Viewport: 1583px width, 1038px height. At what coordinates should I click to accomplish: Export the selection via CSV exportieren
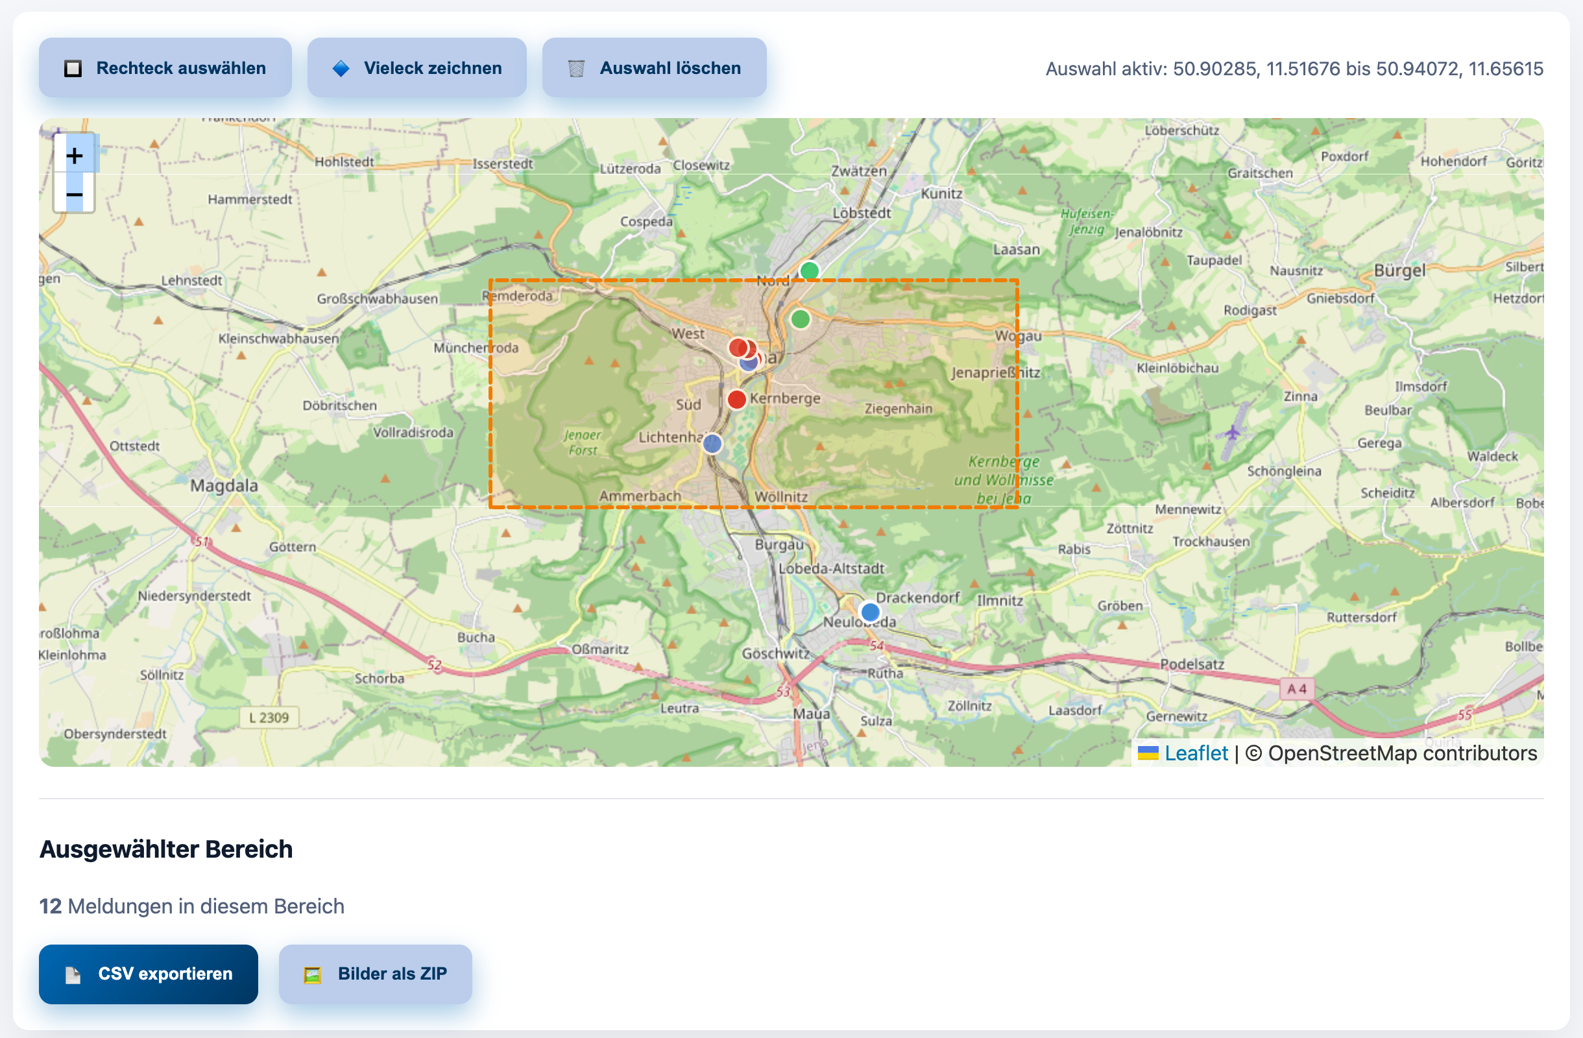tap(149, 974)
